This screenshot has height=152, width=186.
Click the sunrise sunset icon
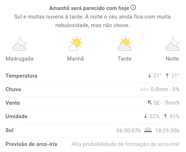point(148,130)
